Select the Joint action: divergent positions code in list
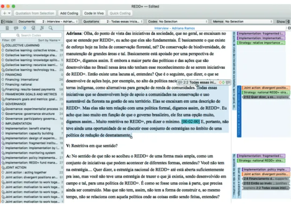Viewport: 291px width, 205px height. click(32, 177)
